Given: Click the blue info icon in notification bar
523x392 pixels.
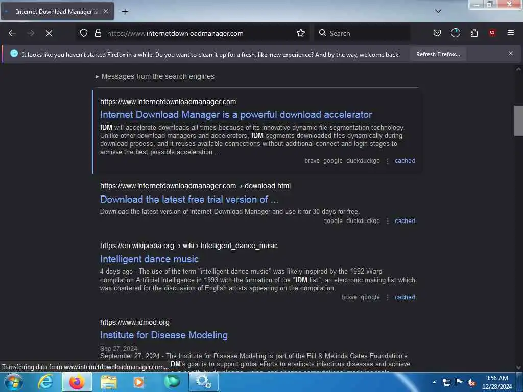Looking at the screenshot, I should point(14,53).
